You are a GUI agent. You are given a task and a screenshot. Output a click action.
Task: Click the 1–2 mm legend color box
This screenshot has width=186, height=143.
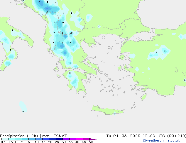18,139
